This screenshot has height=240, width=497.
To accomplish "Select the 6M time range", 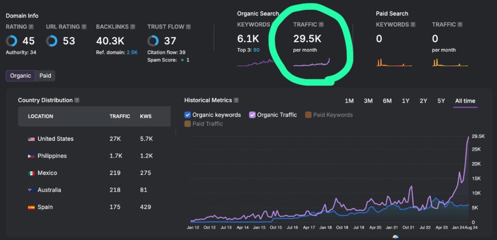I will [387, 101].
